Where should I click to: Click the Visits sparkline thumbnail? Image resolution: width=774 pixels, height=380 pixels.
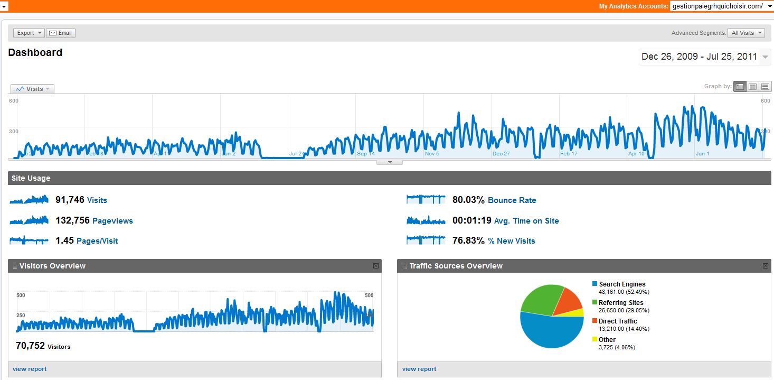(x=29, y=200)
